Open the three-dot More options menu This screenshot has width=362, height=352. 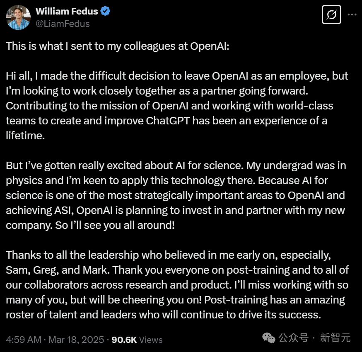coord(352,15)
